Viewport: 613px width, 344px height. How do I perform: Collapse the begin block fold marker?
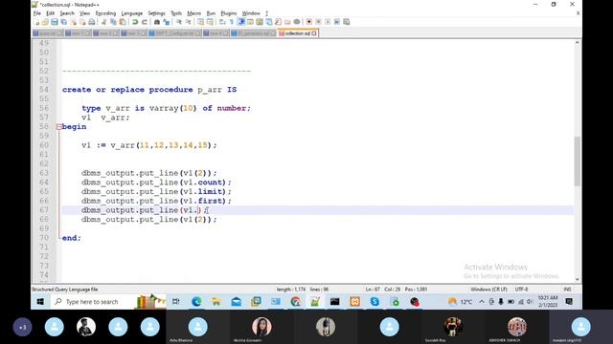coord(59,127)
